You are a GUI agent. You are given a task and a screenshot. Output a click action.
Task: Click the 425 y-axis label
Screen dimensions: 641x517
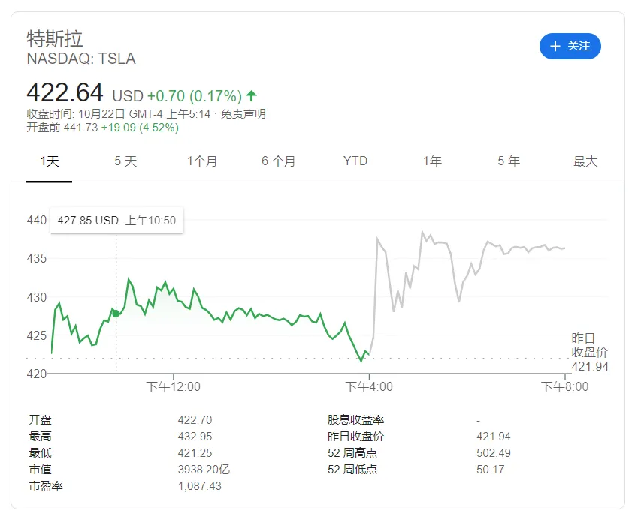pyautogui.click(x=36, y=336)
